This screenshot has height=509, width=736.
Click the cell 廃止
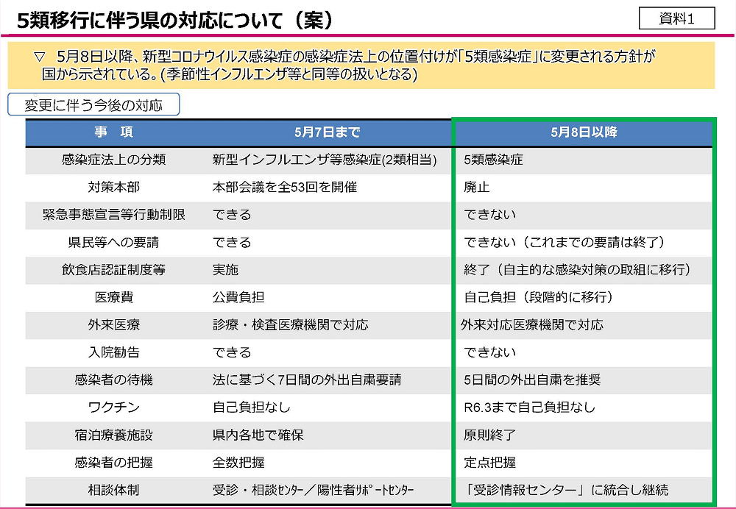(477, 187)
